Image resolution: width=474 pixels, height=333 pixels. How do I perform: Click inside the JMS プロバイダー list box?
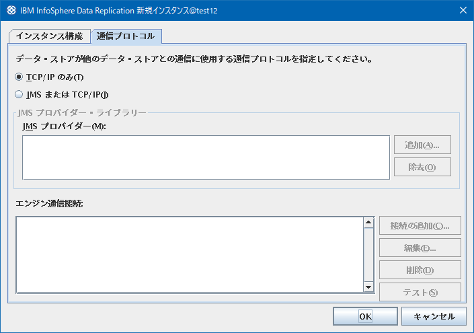click(206, 157)
